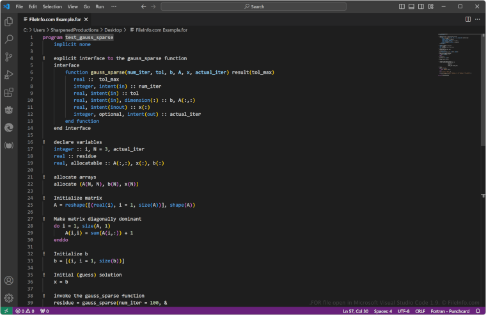Open the Extensions view
Image resolution: width=486 pixels, height=315 pixels.
[9, 93]
